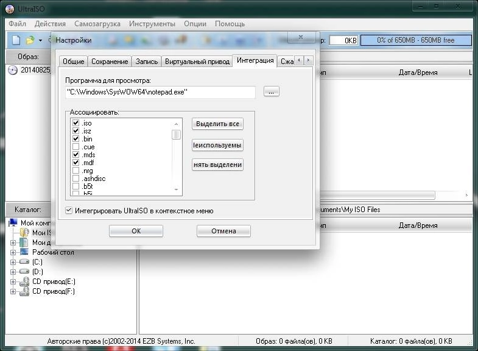Click the (C:) drive icon
Screen dimensions: 478x351
point(24,262)
